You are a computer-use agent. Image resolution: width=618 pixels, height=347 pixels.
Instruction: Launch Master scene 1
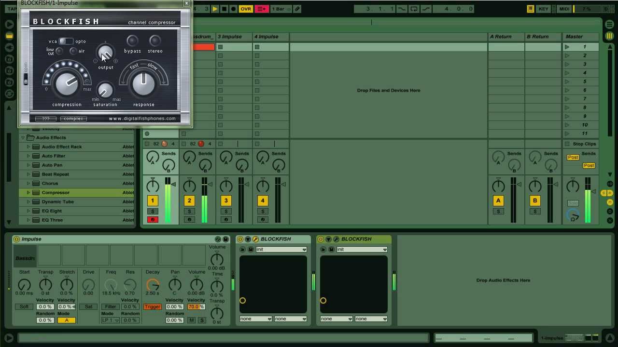tap(567, 47)
